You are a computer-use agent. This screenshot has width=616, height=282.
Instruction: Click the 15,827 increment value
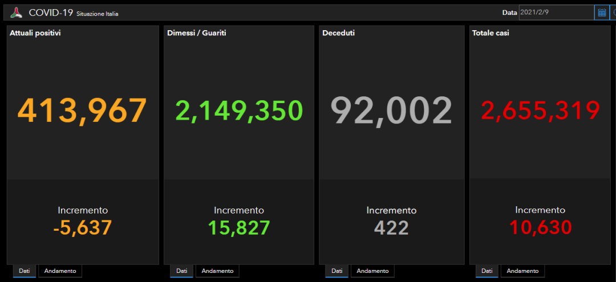[x=239, y=227]
